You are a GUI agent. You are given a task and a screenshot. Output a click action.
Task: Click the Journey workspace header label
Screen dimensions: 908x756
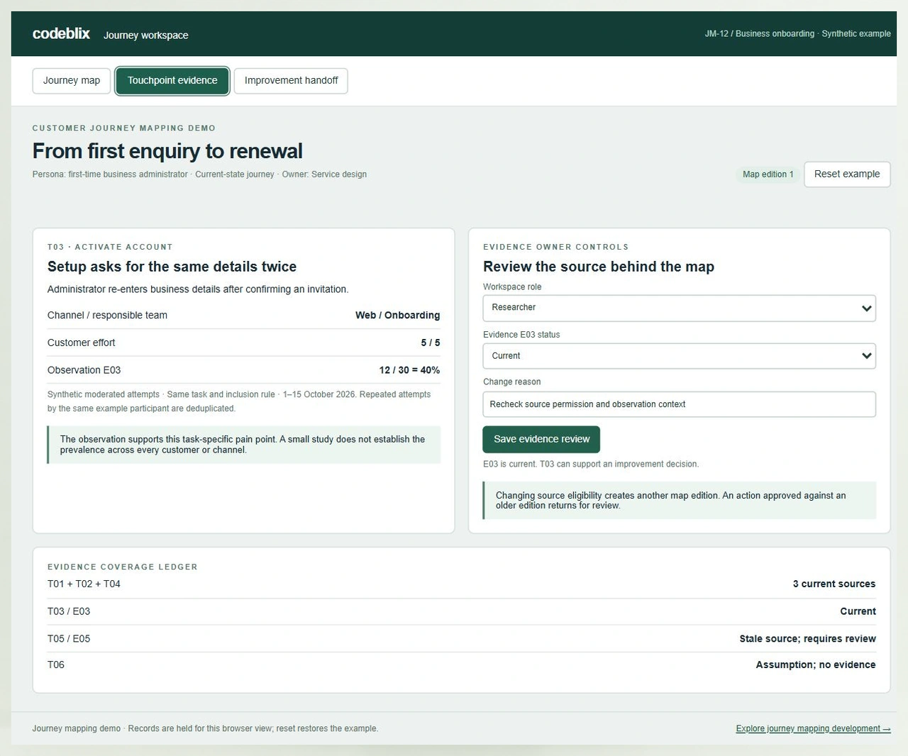(x=146, y=35)
